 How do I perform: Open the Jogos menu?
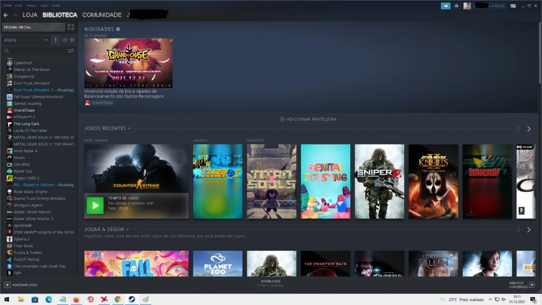(44, 5)
